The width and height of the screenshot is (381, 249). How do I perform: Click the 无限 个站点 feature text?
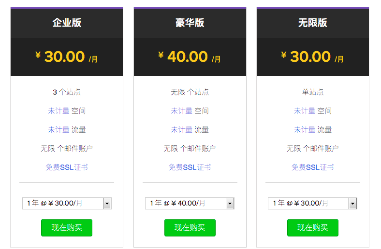coord(190,92)
